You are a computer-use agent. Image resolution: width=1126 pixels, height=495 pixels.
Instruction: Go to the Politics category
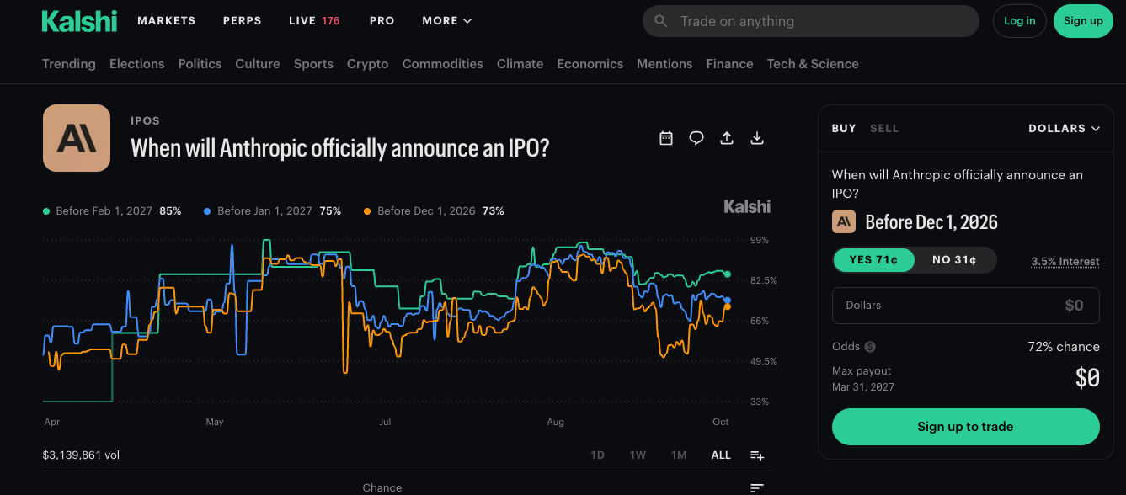coord(200,64)
